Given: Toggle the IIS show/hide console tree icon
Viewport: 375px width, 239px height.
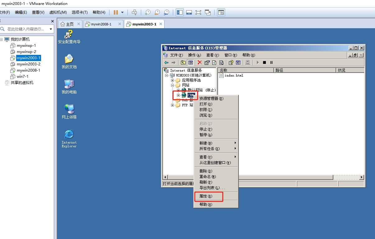Looking at the screenshot, I should pos(190,63).
